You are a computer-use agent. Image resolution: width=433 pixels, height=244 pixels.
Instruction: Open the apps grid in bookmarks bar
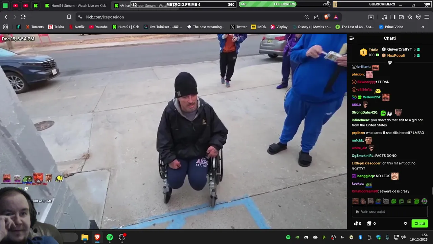click(x=5, y=27)
